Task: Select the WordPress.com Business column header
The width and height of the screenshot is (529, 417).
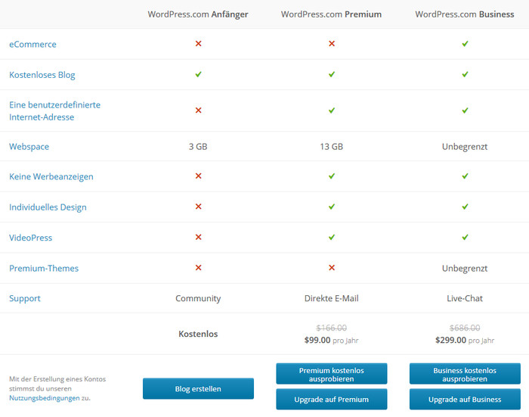Action: point(465,14)
